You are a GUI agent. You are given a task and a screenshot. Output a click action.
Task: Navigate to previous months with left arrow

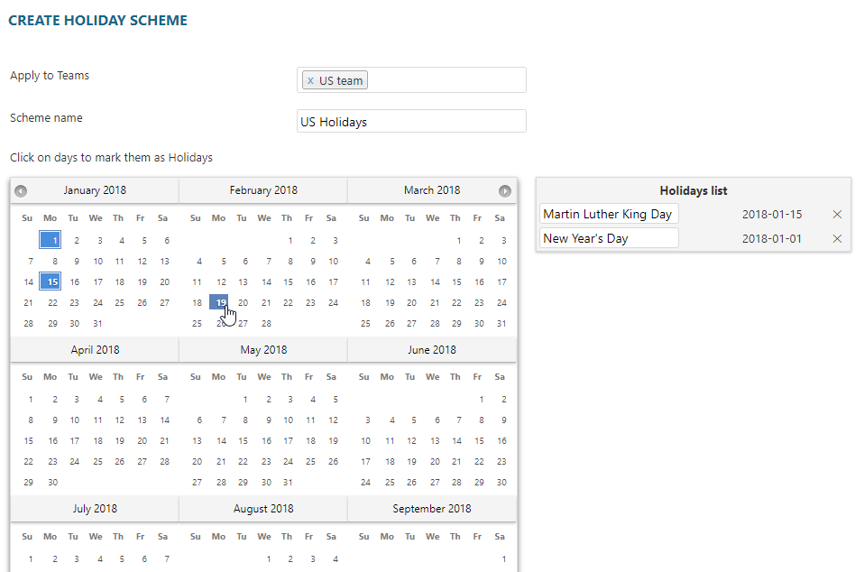(x=20, y=190)
